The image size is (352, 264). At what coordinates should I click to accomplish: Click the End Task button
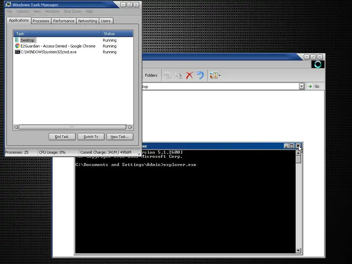pos(62,137)
